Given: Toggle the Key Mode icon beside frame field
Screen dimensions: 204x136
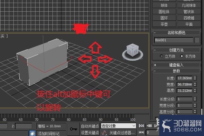Looking at the screenshot, I should [x=141, y=132].
